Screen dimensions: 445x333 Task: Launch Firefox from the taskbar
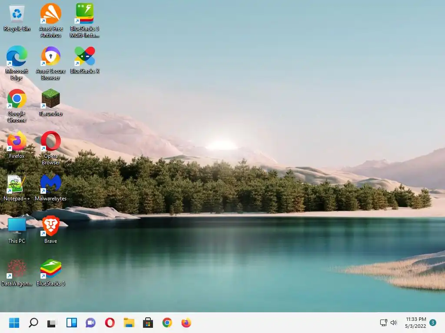click(x=186, y=323)
